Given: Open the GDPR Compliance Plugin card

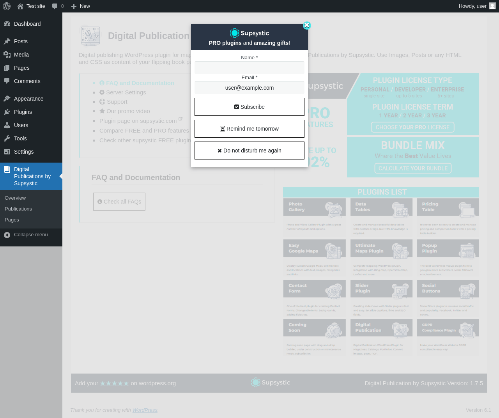Looking at the screenshot, I should click(448, 337).
